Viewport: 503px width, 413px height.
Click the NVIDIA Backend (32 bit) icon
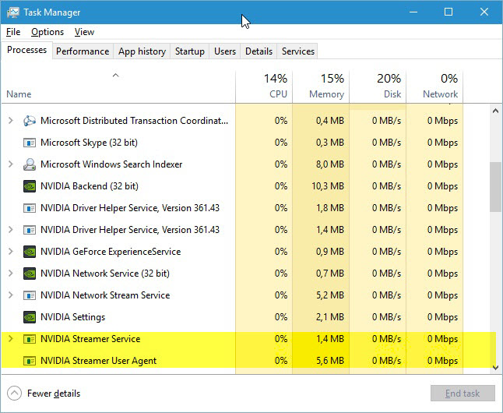[x=30, y=186]
